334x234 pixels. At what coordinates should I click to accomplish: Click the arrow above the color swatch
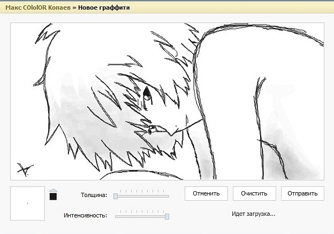[53, 190]
